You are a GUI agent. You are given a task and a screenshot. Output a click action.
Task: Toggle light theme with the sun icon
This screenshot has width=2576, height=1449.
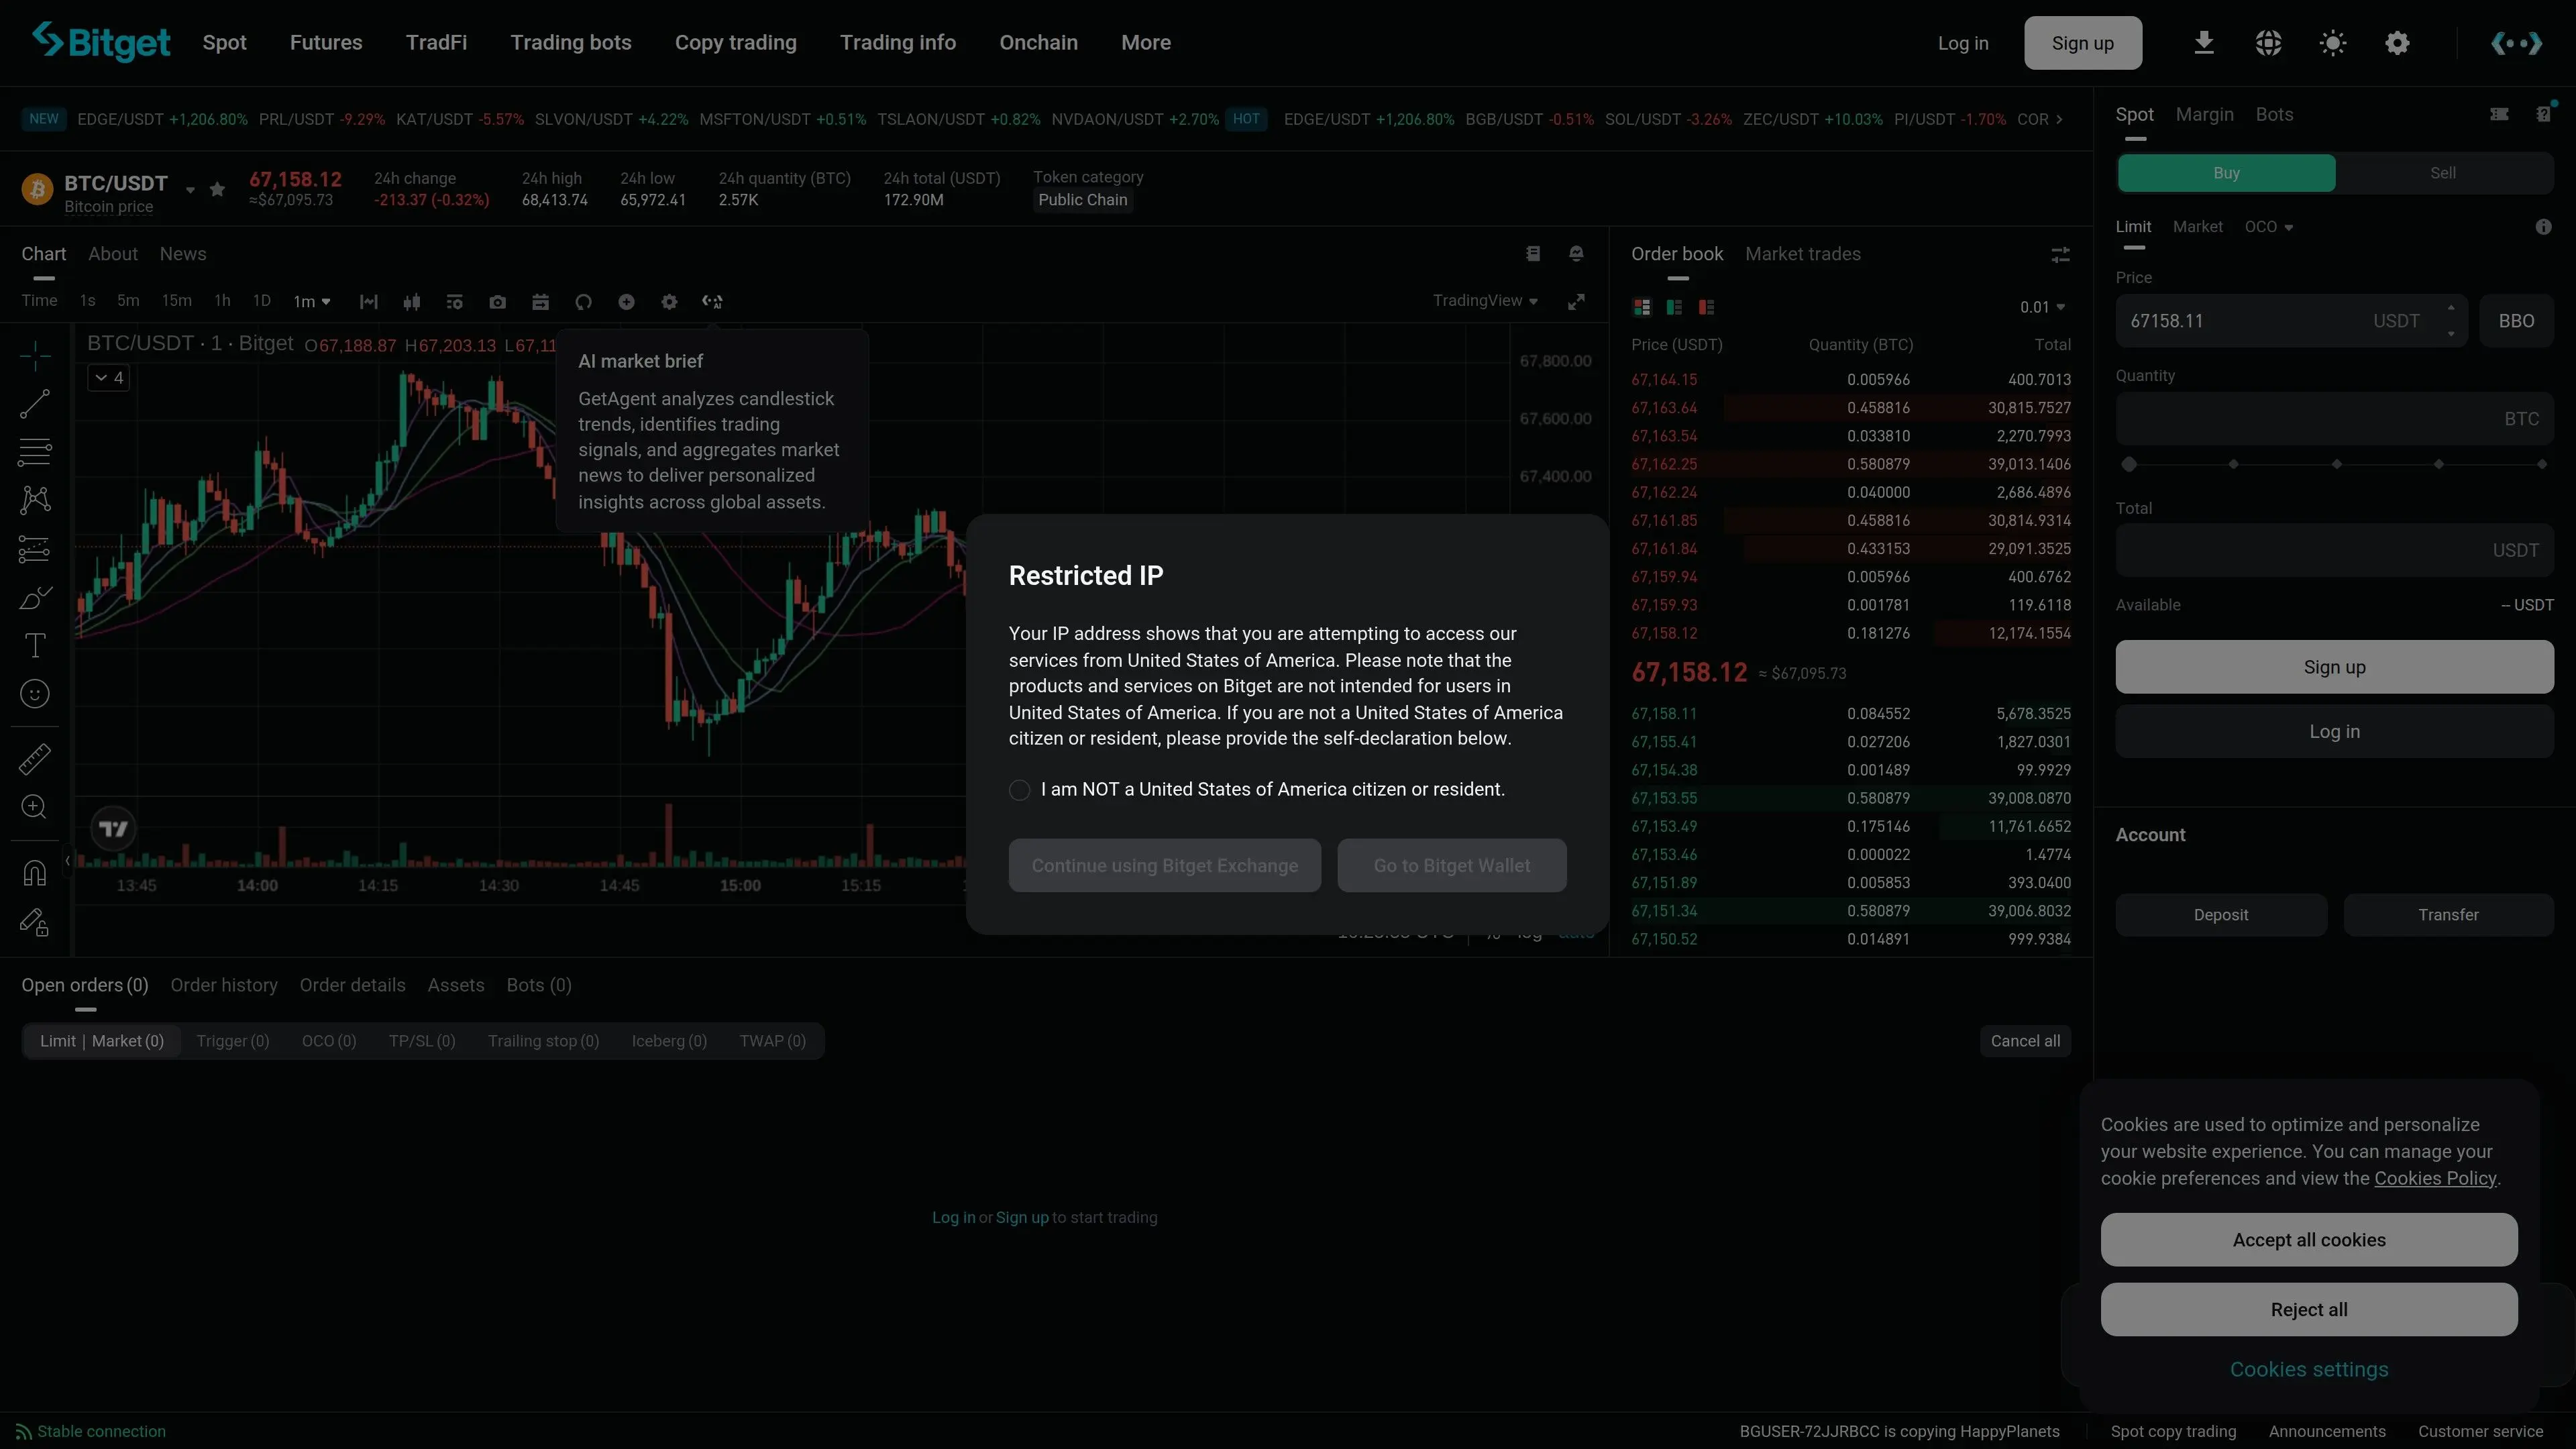click(2332, 42)
